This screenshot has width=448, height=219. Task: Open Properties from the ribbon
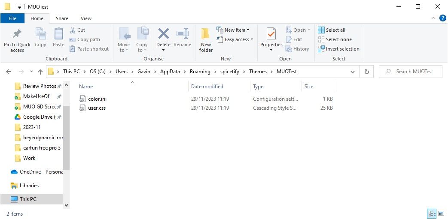pyautogui.click(x=271, y=34)
